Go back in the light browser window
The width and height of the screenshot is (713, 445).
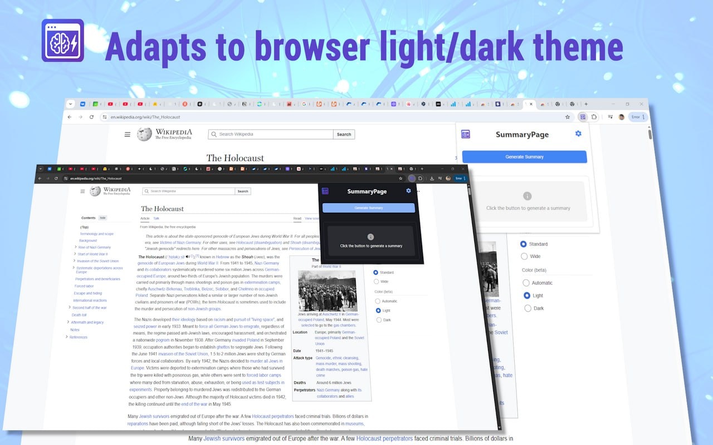(70, 117)
